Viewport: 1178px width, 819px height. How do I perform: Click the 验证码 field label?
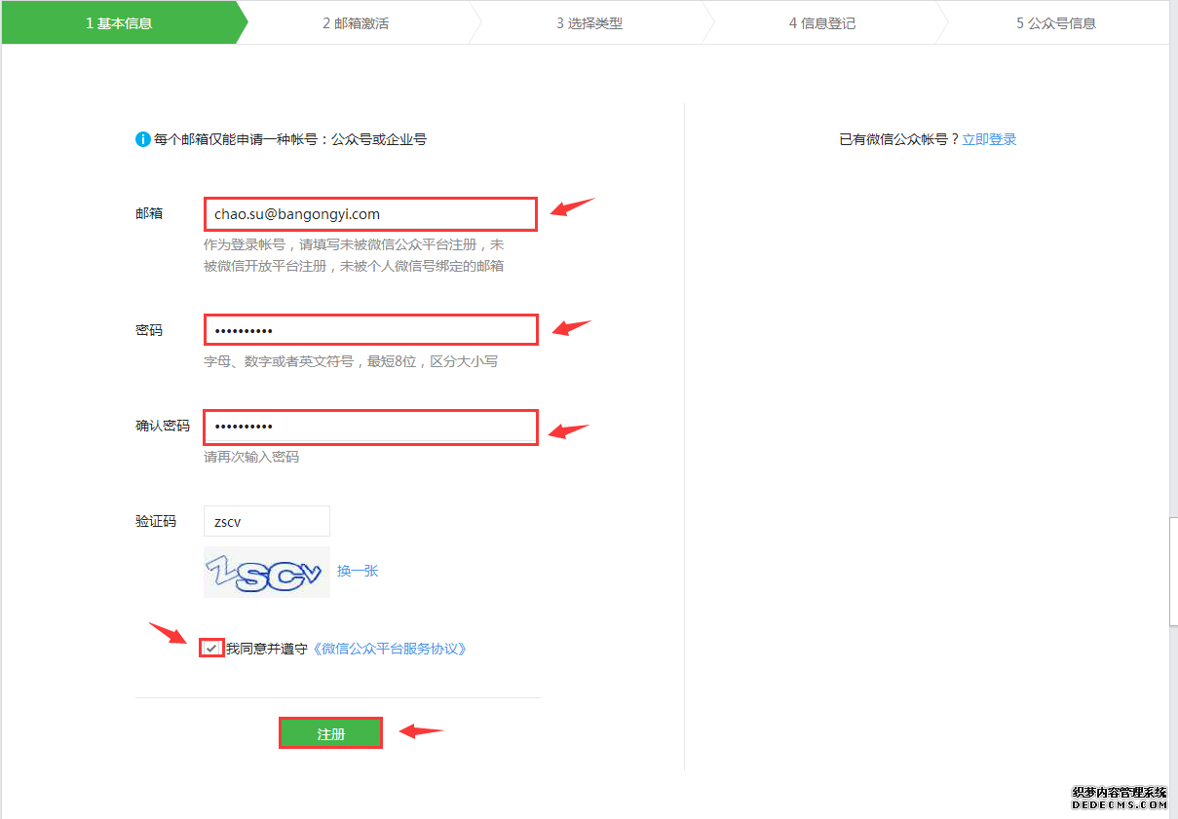156,521
